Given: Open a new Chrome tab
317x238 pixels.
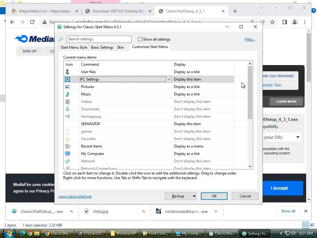Looking at the screenshot, I should [x=235, y=11].
